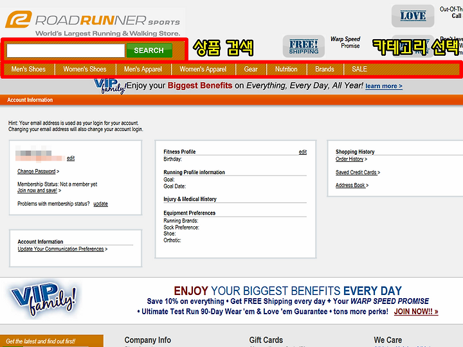Click Join now and save! link
The height and width of the screenshot is (347, 463).
tap(37, 190)
